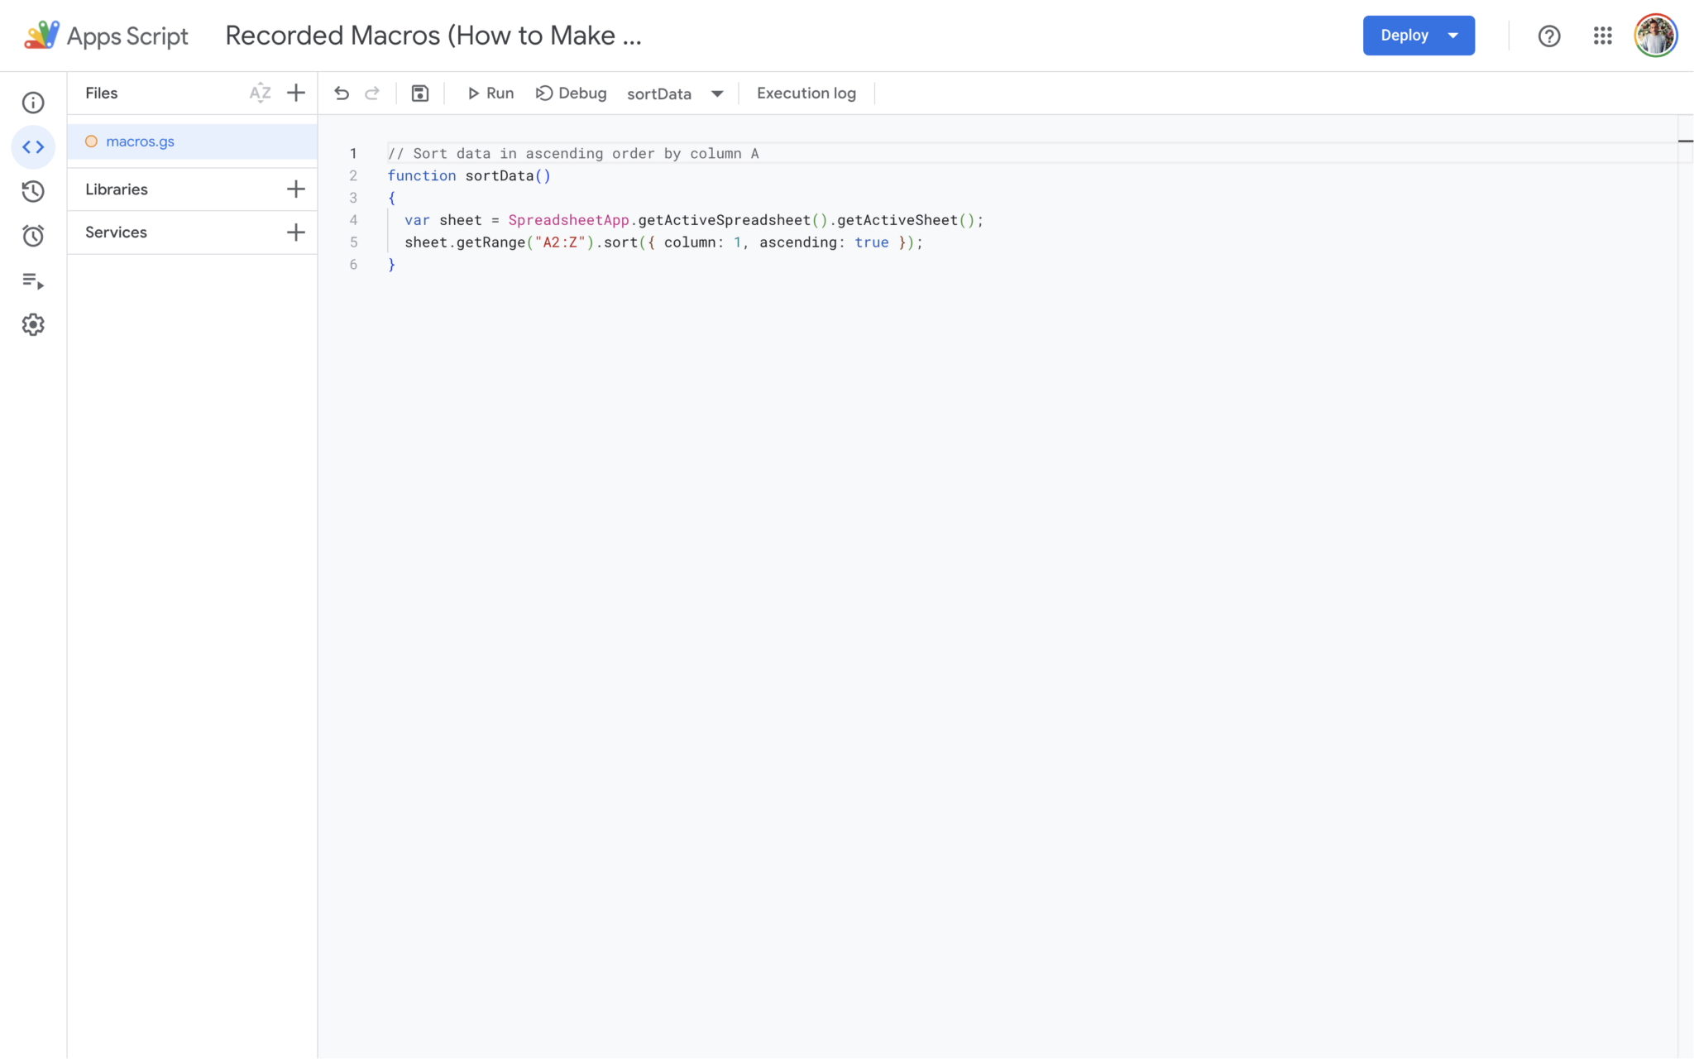Toggle the Execution log panel
This screenshot has height=1059, width=1694.
point(806,93)
